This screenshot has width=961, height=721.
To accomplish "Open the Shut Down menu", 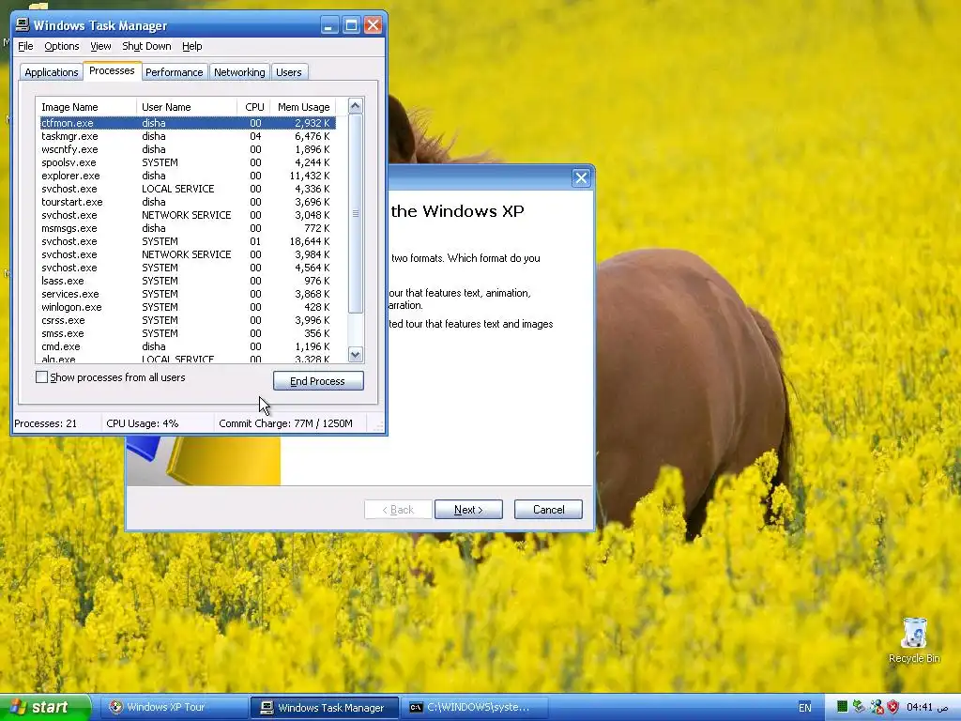I will (x=146, y=46).
